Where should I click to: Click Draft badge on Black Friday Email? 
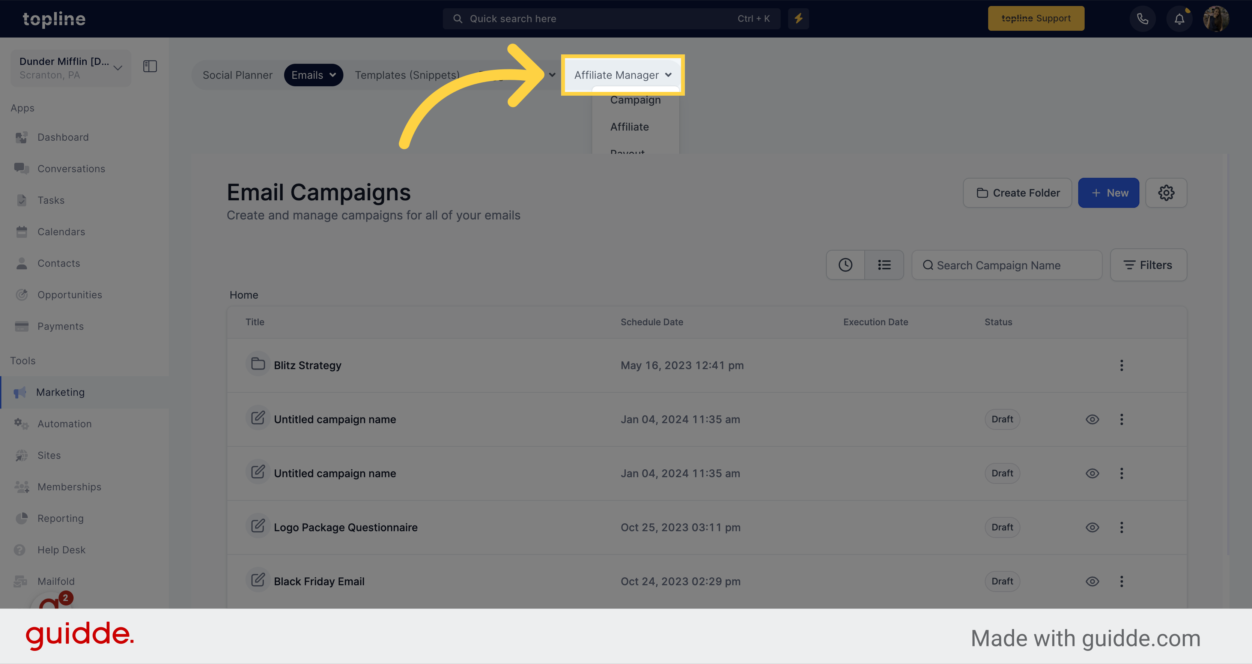point(1002,581)
